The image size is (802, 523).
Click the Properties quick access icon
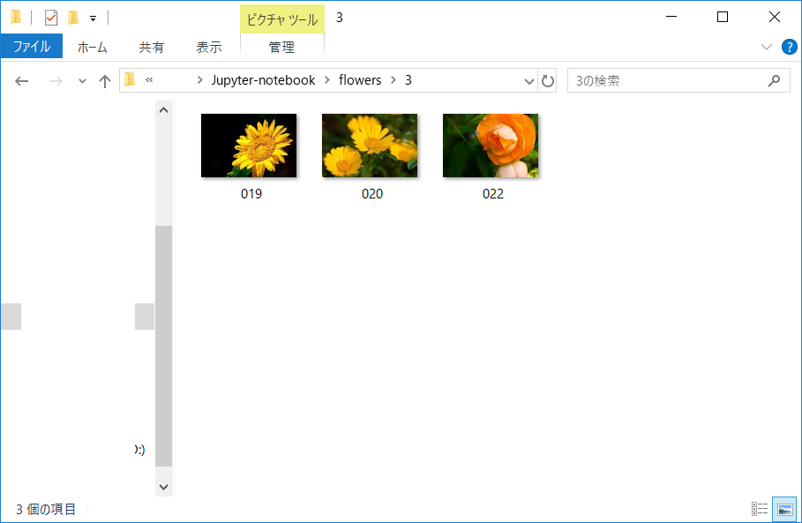click(x=51, y=18)
